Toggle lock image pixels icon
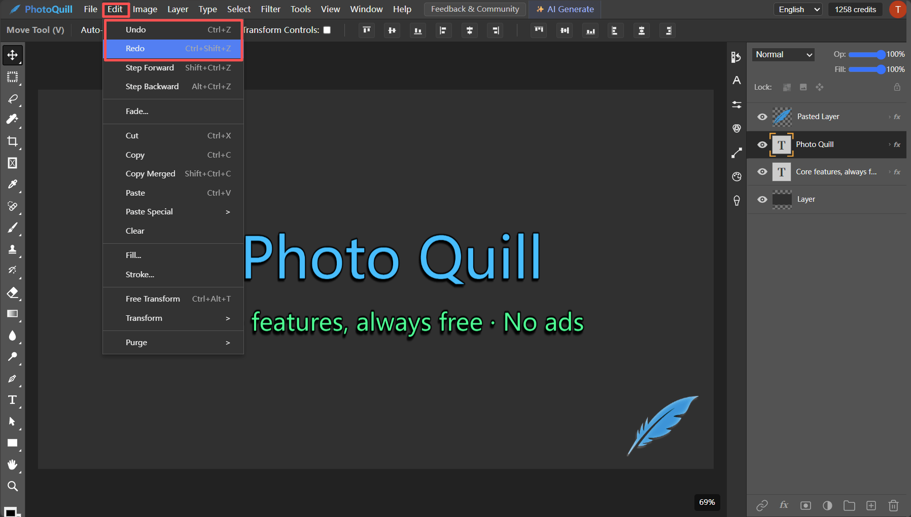The image size is (911, 517). point(803,87)
